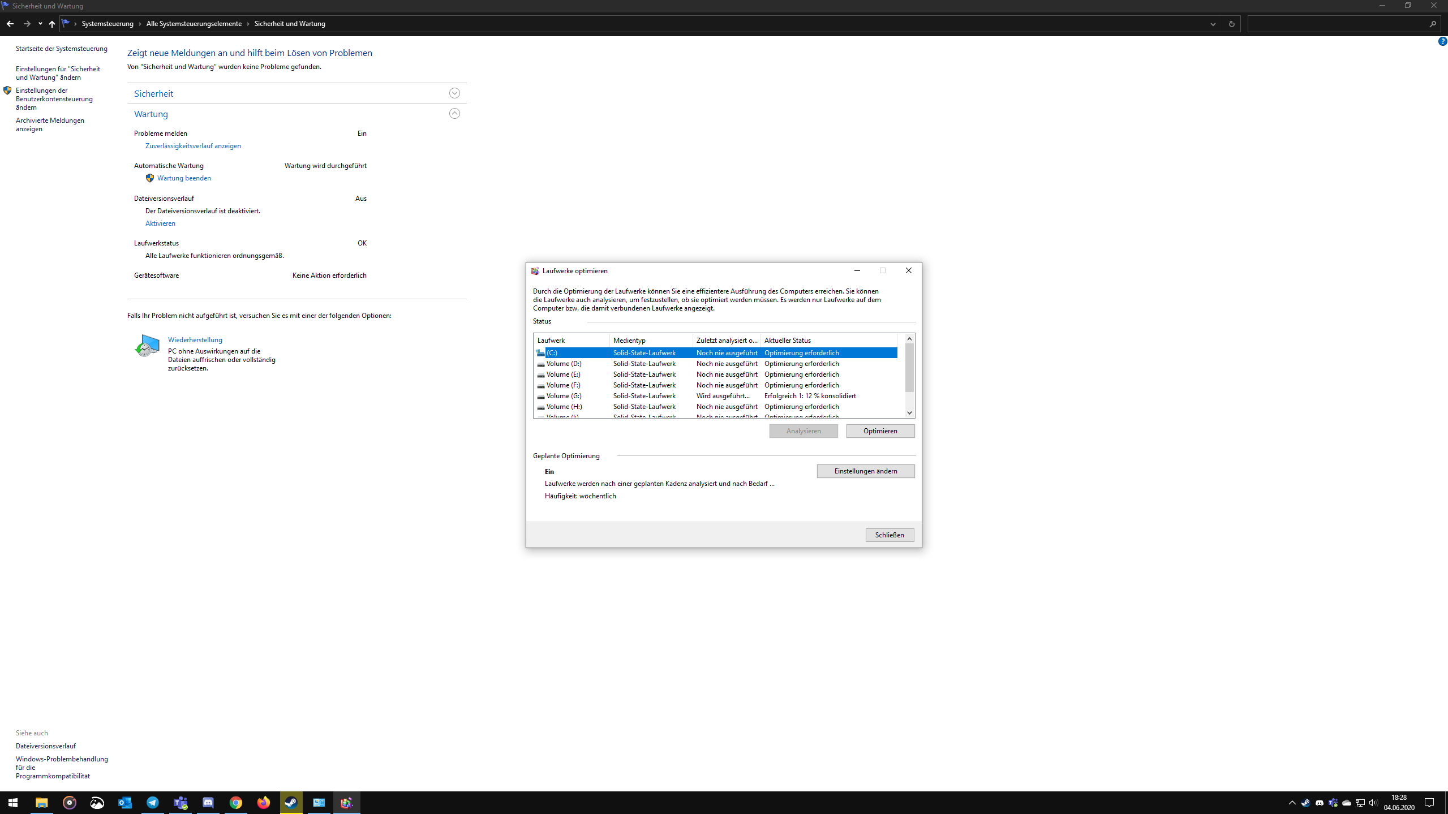Click the refresh icon in address bar
Image resolution: width=1448 pixels, height=814 pixels.
(x=1231, y=24)
